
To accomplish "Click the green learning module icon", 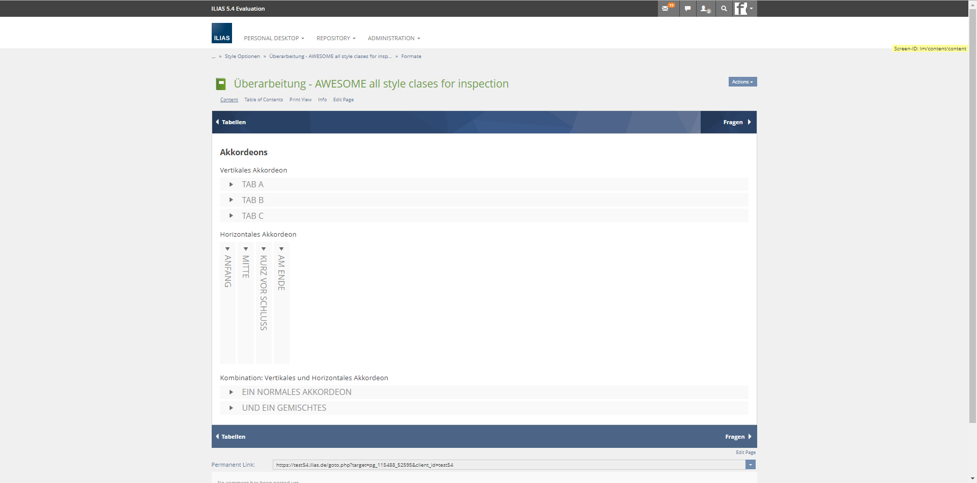I will coord(221,84).
